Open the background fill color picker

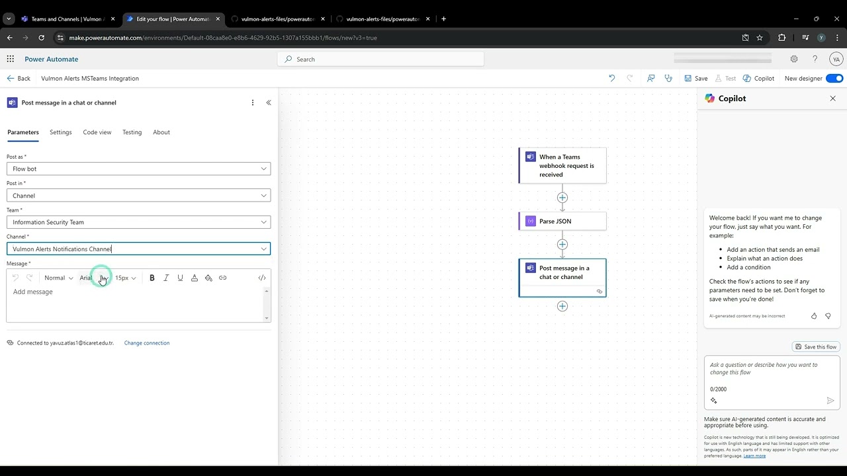click(208, 278)
